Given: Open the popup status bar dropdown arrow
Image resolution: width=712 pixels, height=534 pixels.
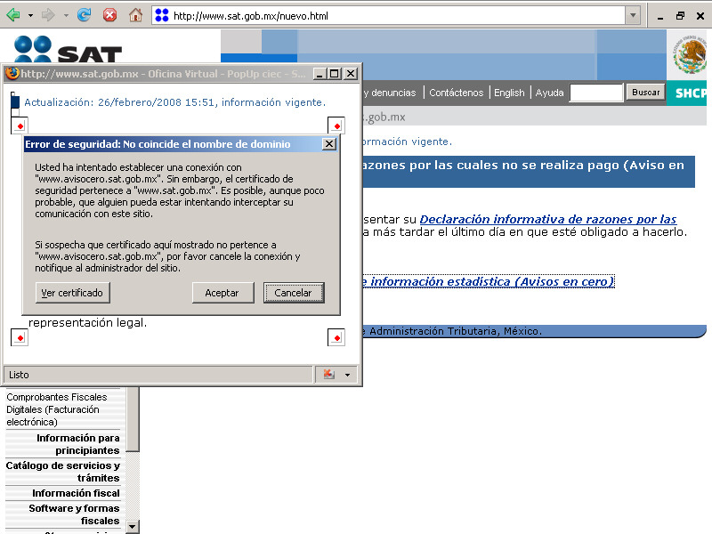Looking at the screenshot, I should point(348,375).
